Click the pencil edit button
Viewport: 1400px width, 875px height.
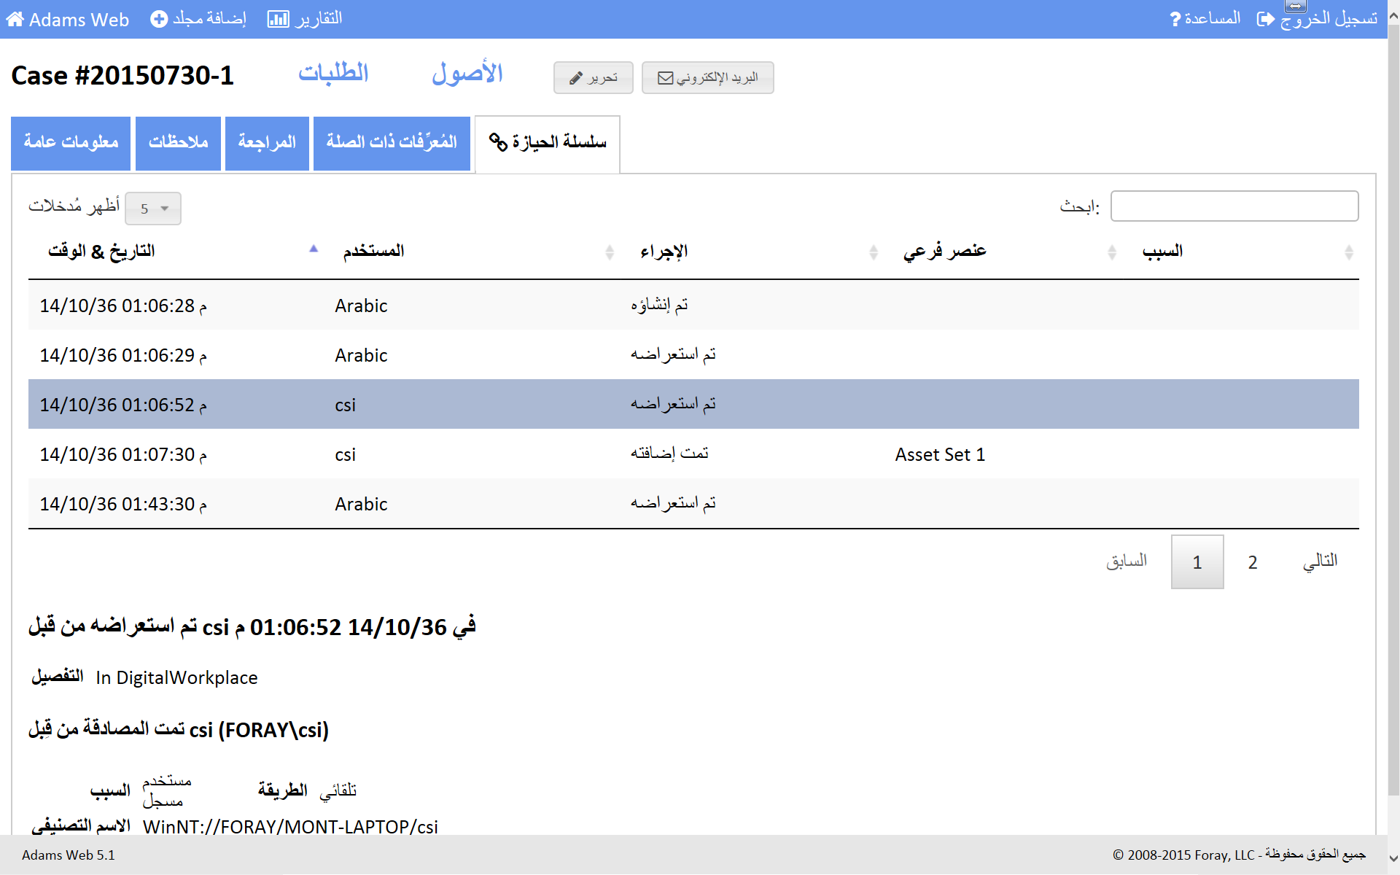tap(593, 78)
